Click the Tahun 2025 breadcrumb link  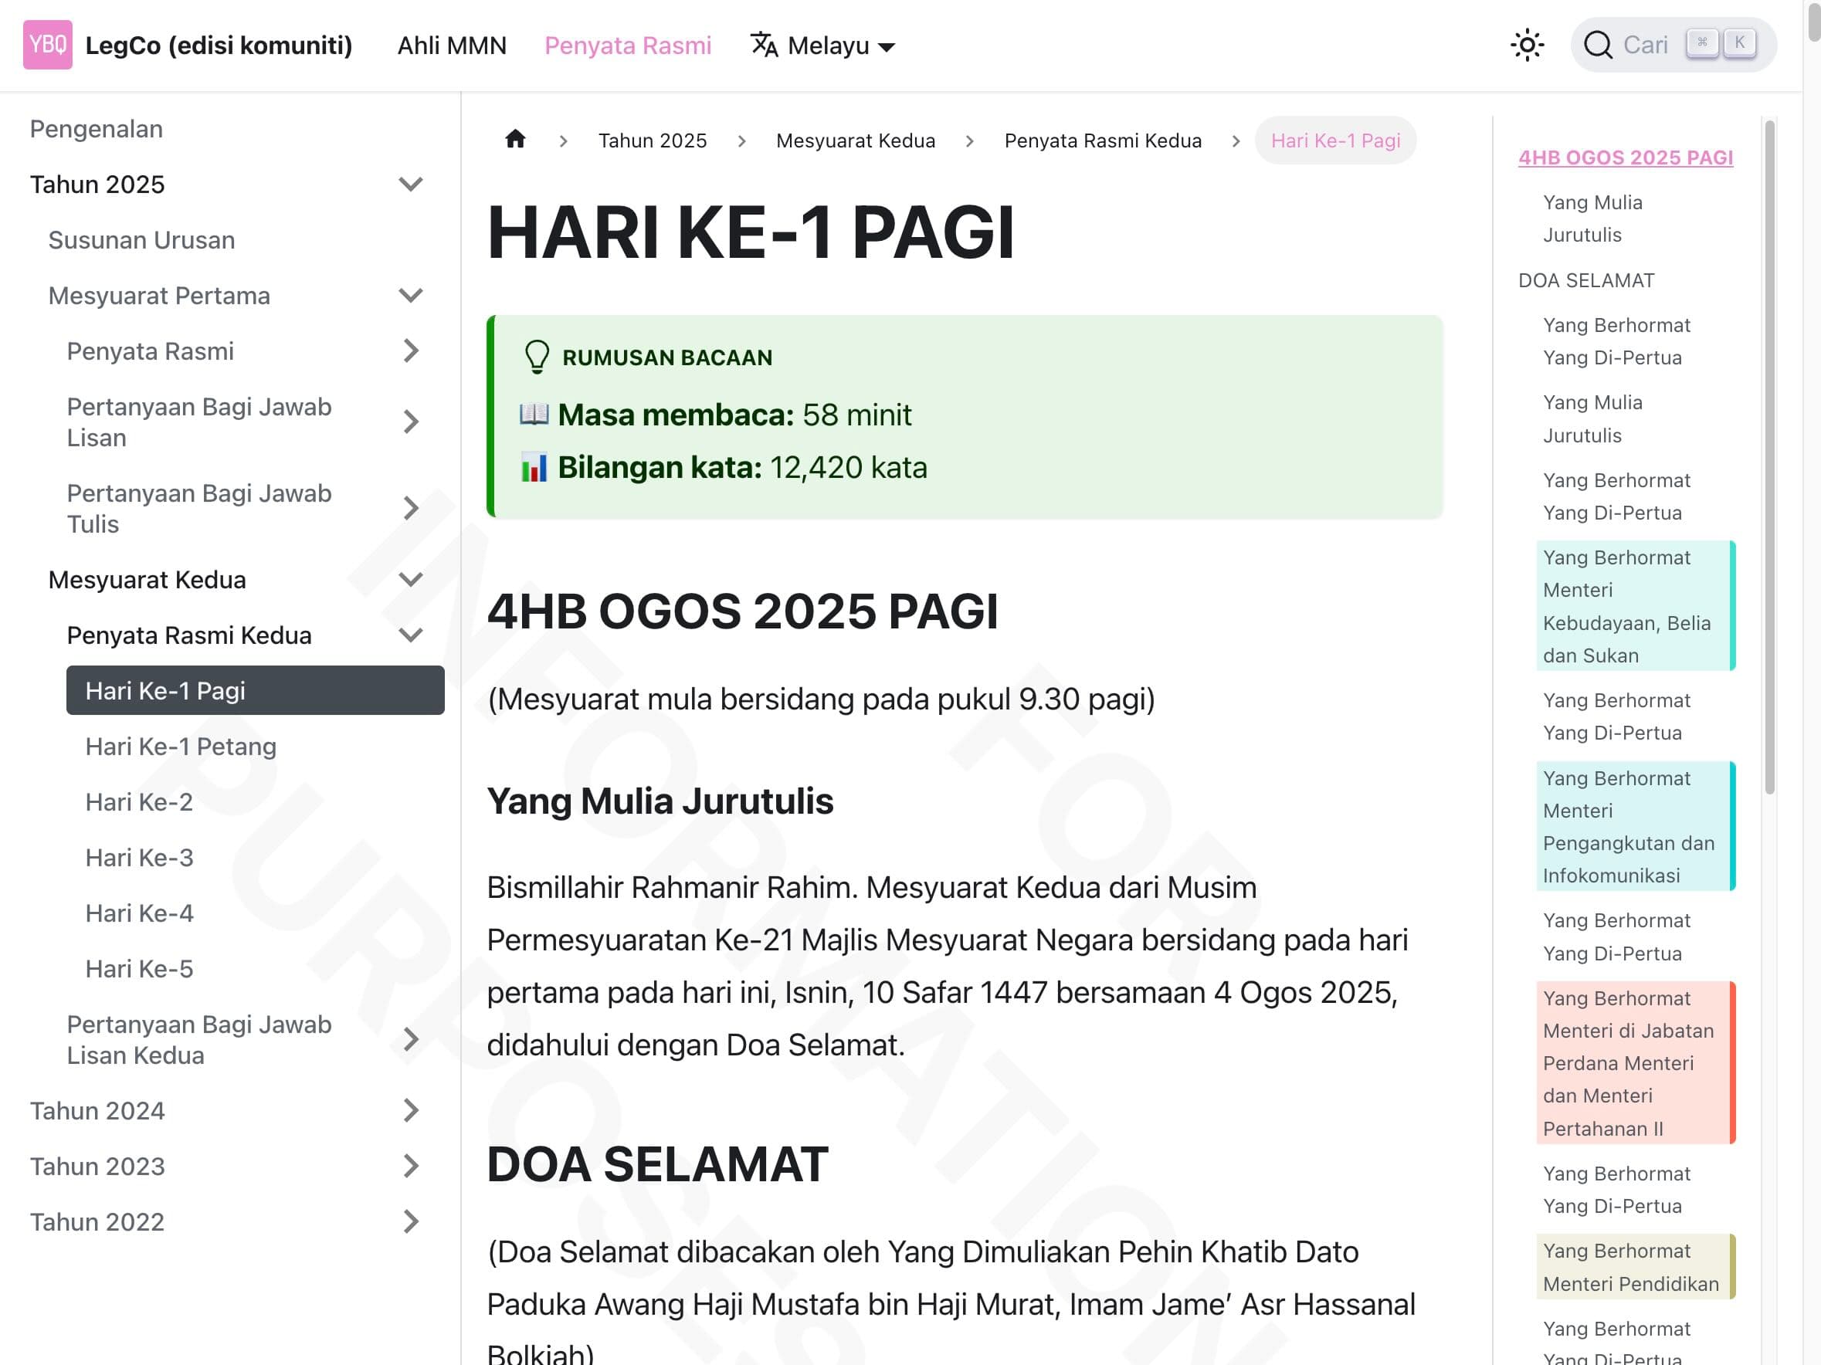coord(652,141)
